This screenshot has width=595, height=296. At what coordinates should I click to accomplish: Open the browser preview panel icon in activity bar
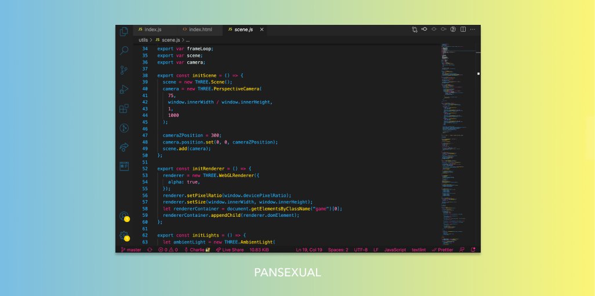pyautogui.click(x=124, y=166)
